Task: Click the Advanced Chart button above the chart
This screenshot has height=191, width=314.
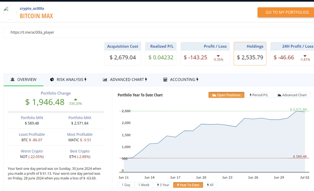Action: pyautogui.click(x=292, y=95)
